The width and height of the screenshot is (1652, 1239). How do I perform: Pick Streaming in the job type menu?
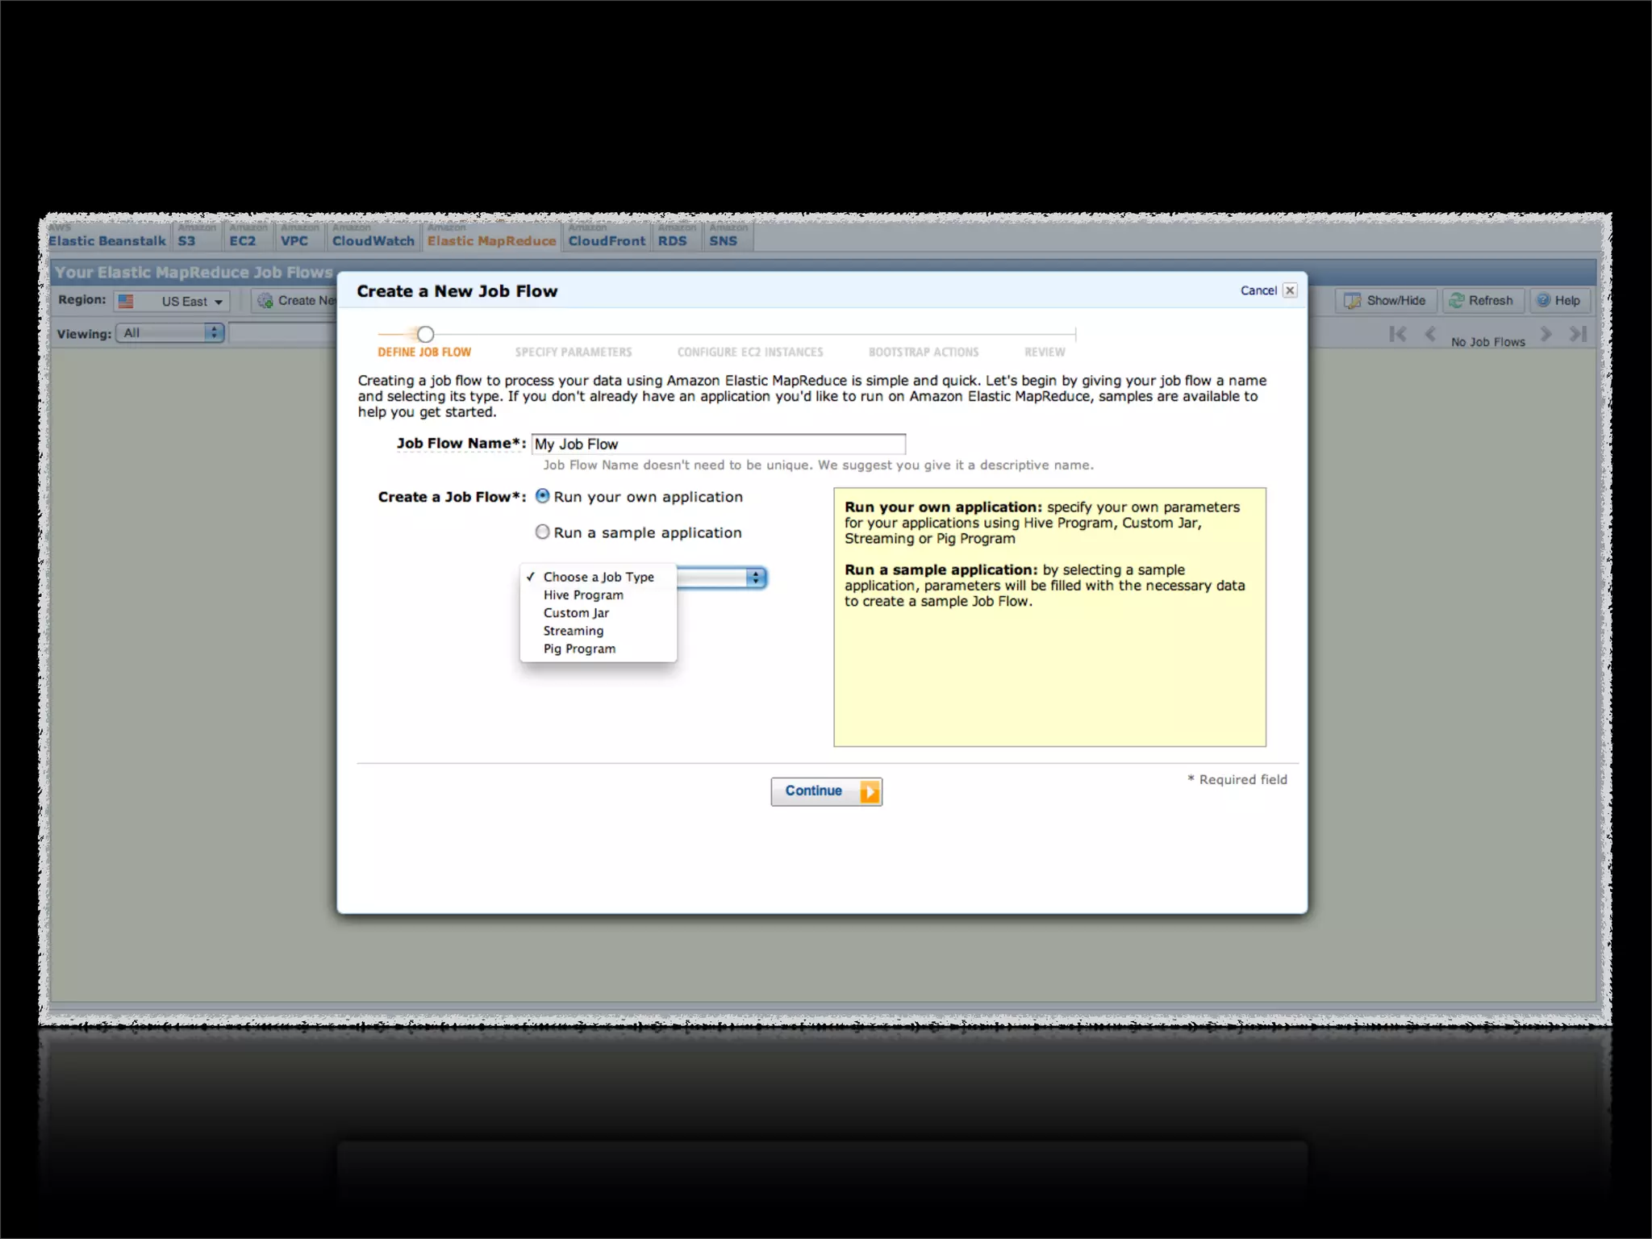(573, 631)
